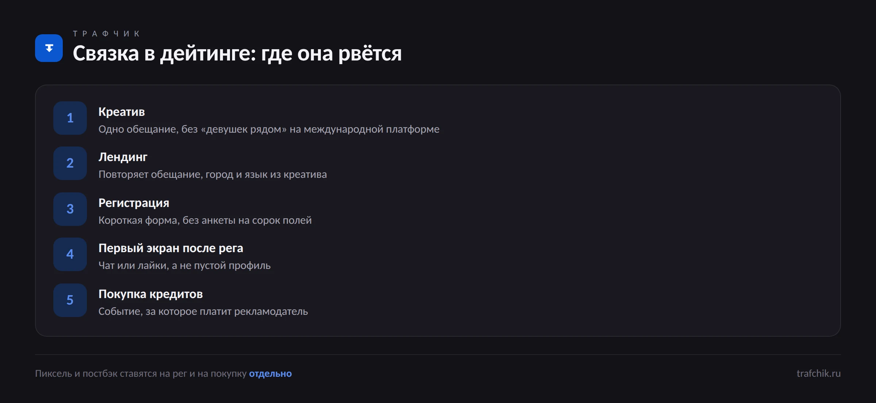
Task: Open the trafchik.ru link
Action: tap(819, 373)
